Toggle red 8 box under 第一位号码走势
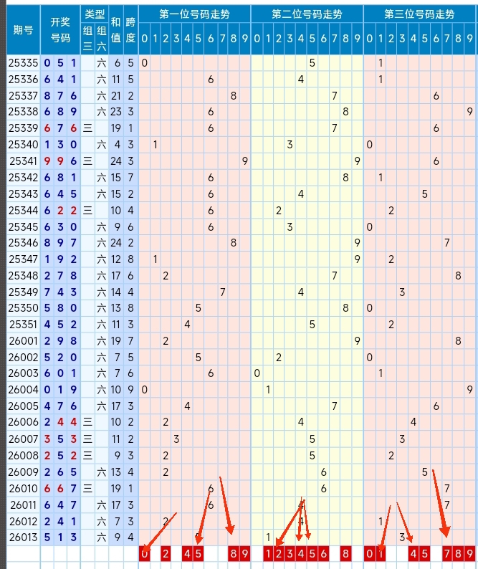The height and width of the screenshot is (569, 478). click(x=234, y=553)
